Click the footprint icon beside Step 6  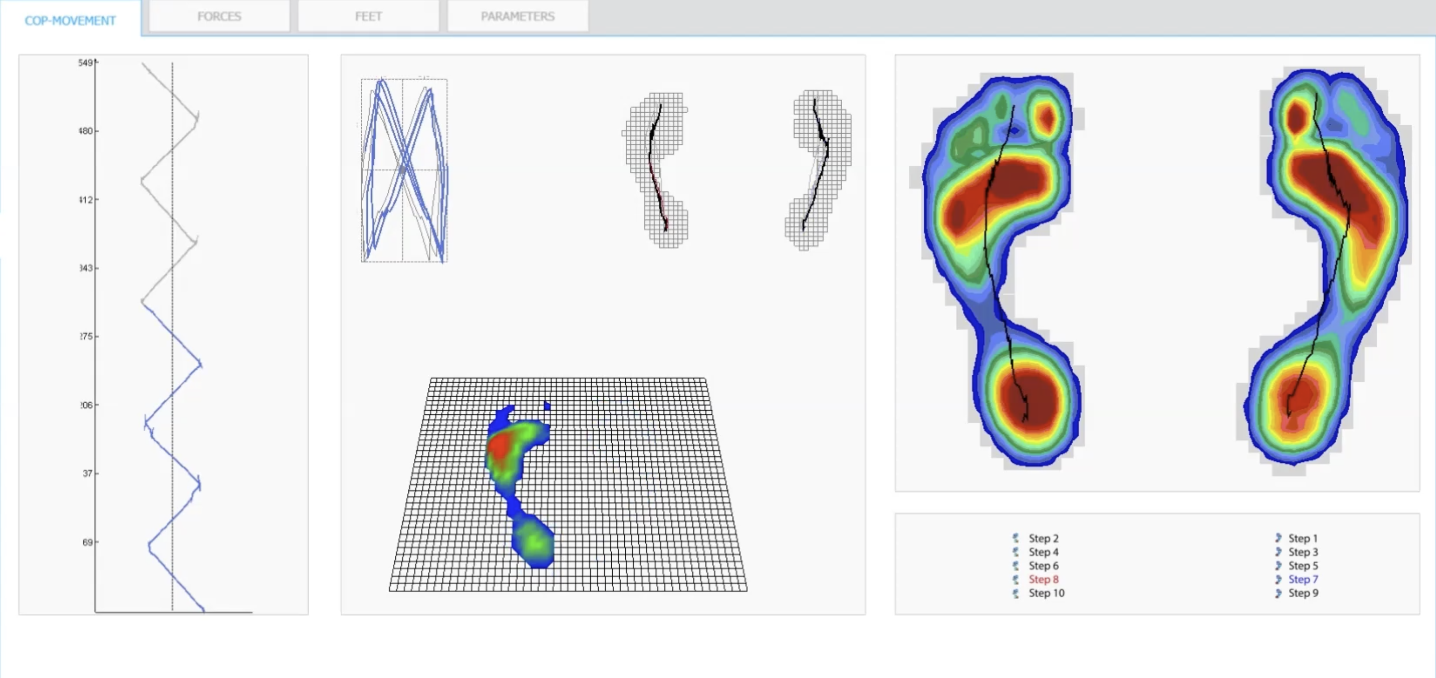pos(1016,566)
